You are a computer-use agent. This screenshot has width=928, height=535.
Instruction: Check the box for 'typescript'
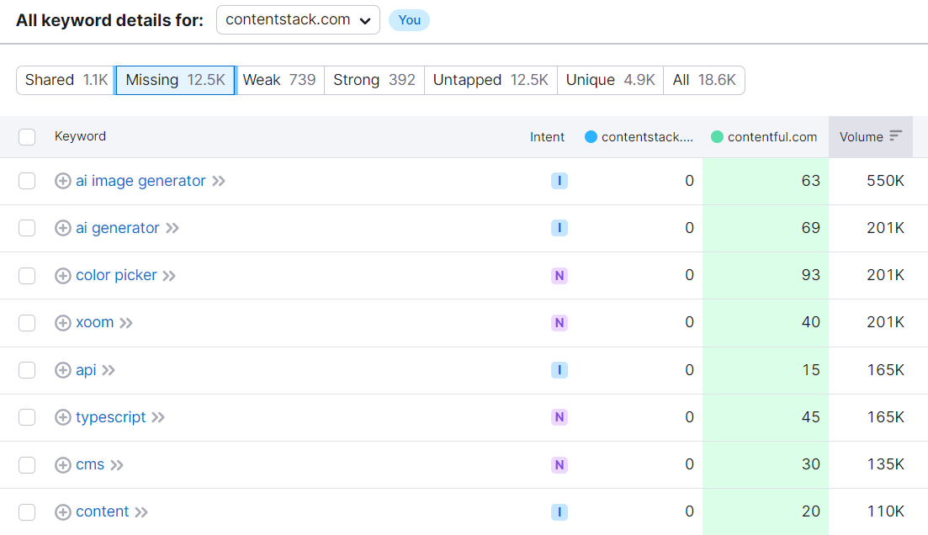pyautogui.click(x=27, y=417)
